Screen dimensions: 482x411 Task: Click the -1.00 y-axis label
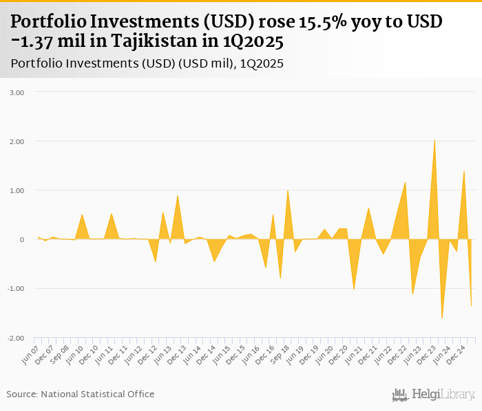pos(17,289)
